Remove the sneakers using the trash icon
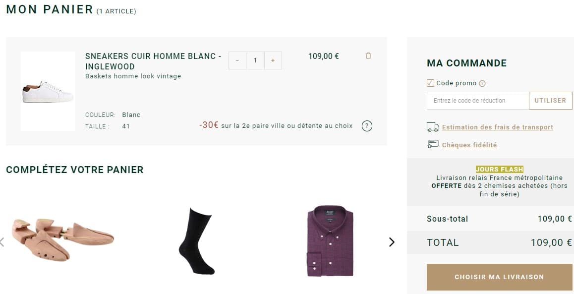574x294 pixels. tap(368, 56)
